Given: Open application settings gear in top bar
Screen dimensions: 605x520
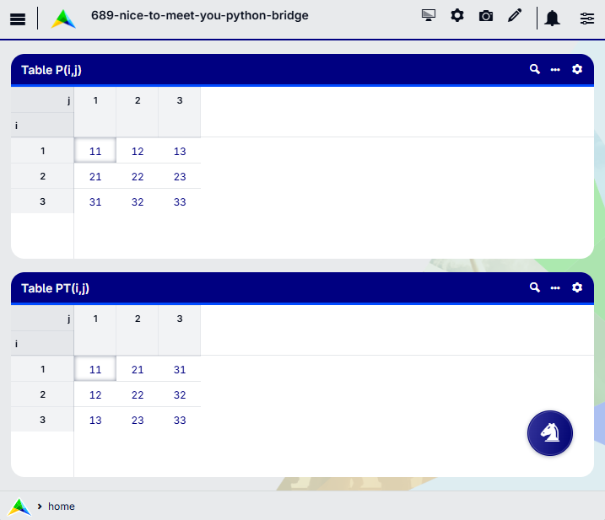Looking at the screenshot, I should coord(457,16).
